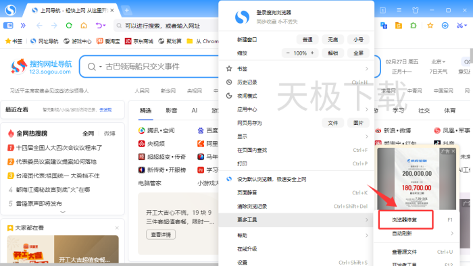Click the 全屏 fullscreen button
The height and width of the screenshot is (266, 473).
(358, 53)
